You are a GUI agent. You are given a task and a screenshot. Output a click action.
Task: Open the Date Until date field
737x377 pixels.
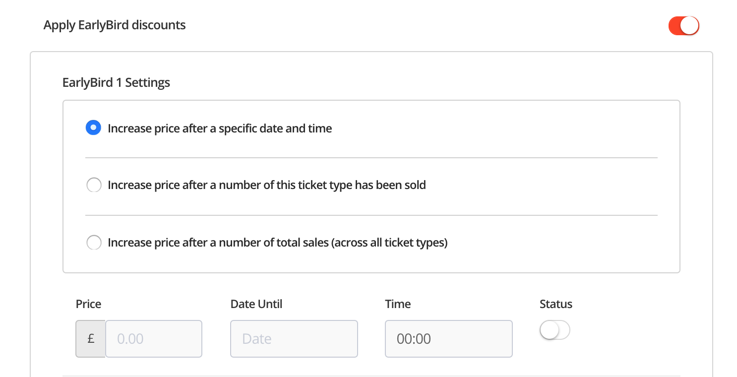tap(294, 339)
